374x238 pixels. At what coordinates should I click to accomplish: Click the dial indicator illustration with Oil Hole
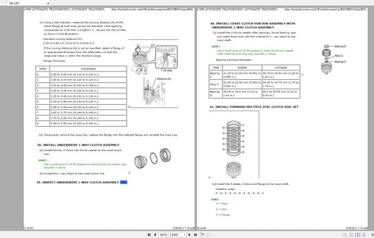[155, 58]
